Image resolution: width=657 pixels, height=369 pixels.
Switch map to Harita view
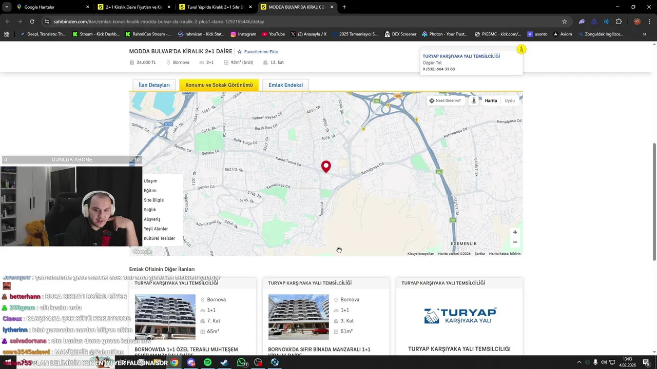pos(491,100)
